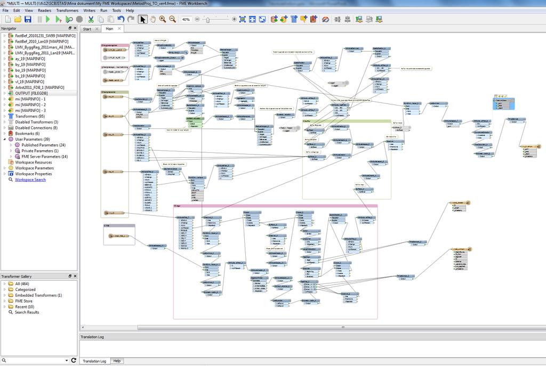Open the Transformers menu
Viewport: 546px width, 366px height.
(x=67, y=11)
